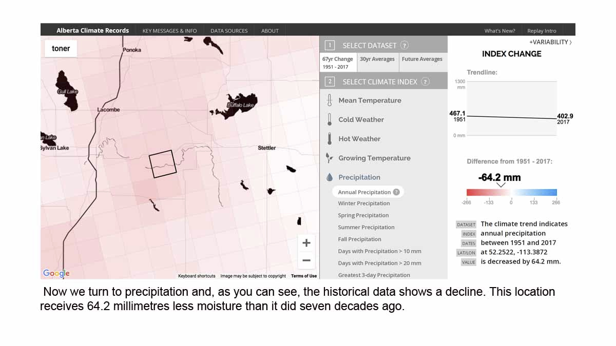Select the Mean Temperature thermometer icon
Image resolution: width=616 pixels, height=346 pixels.
329,100
